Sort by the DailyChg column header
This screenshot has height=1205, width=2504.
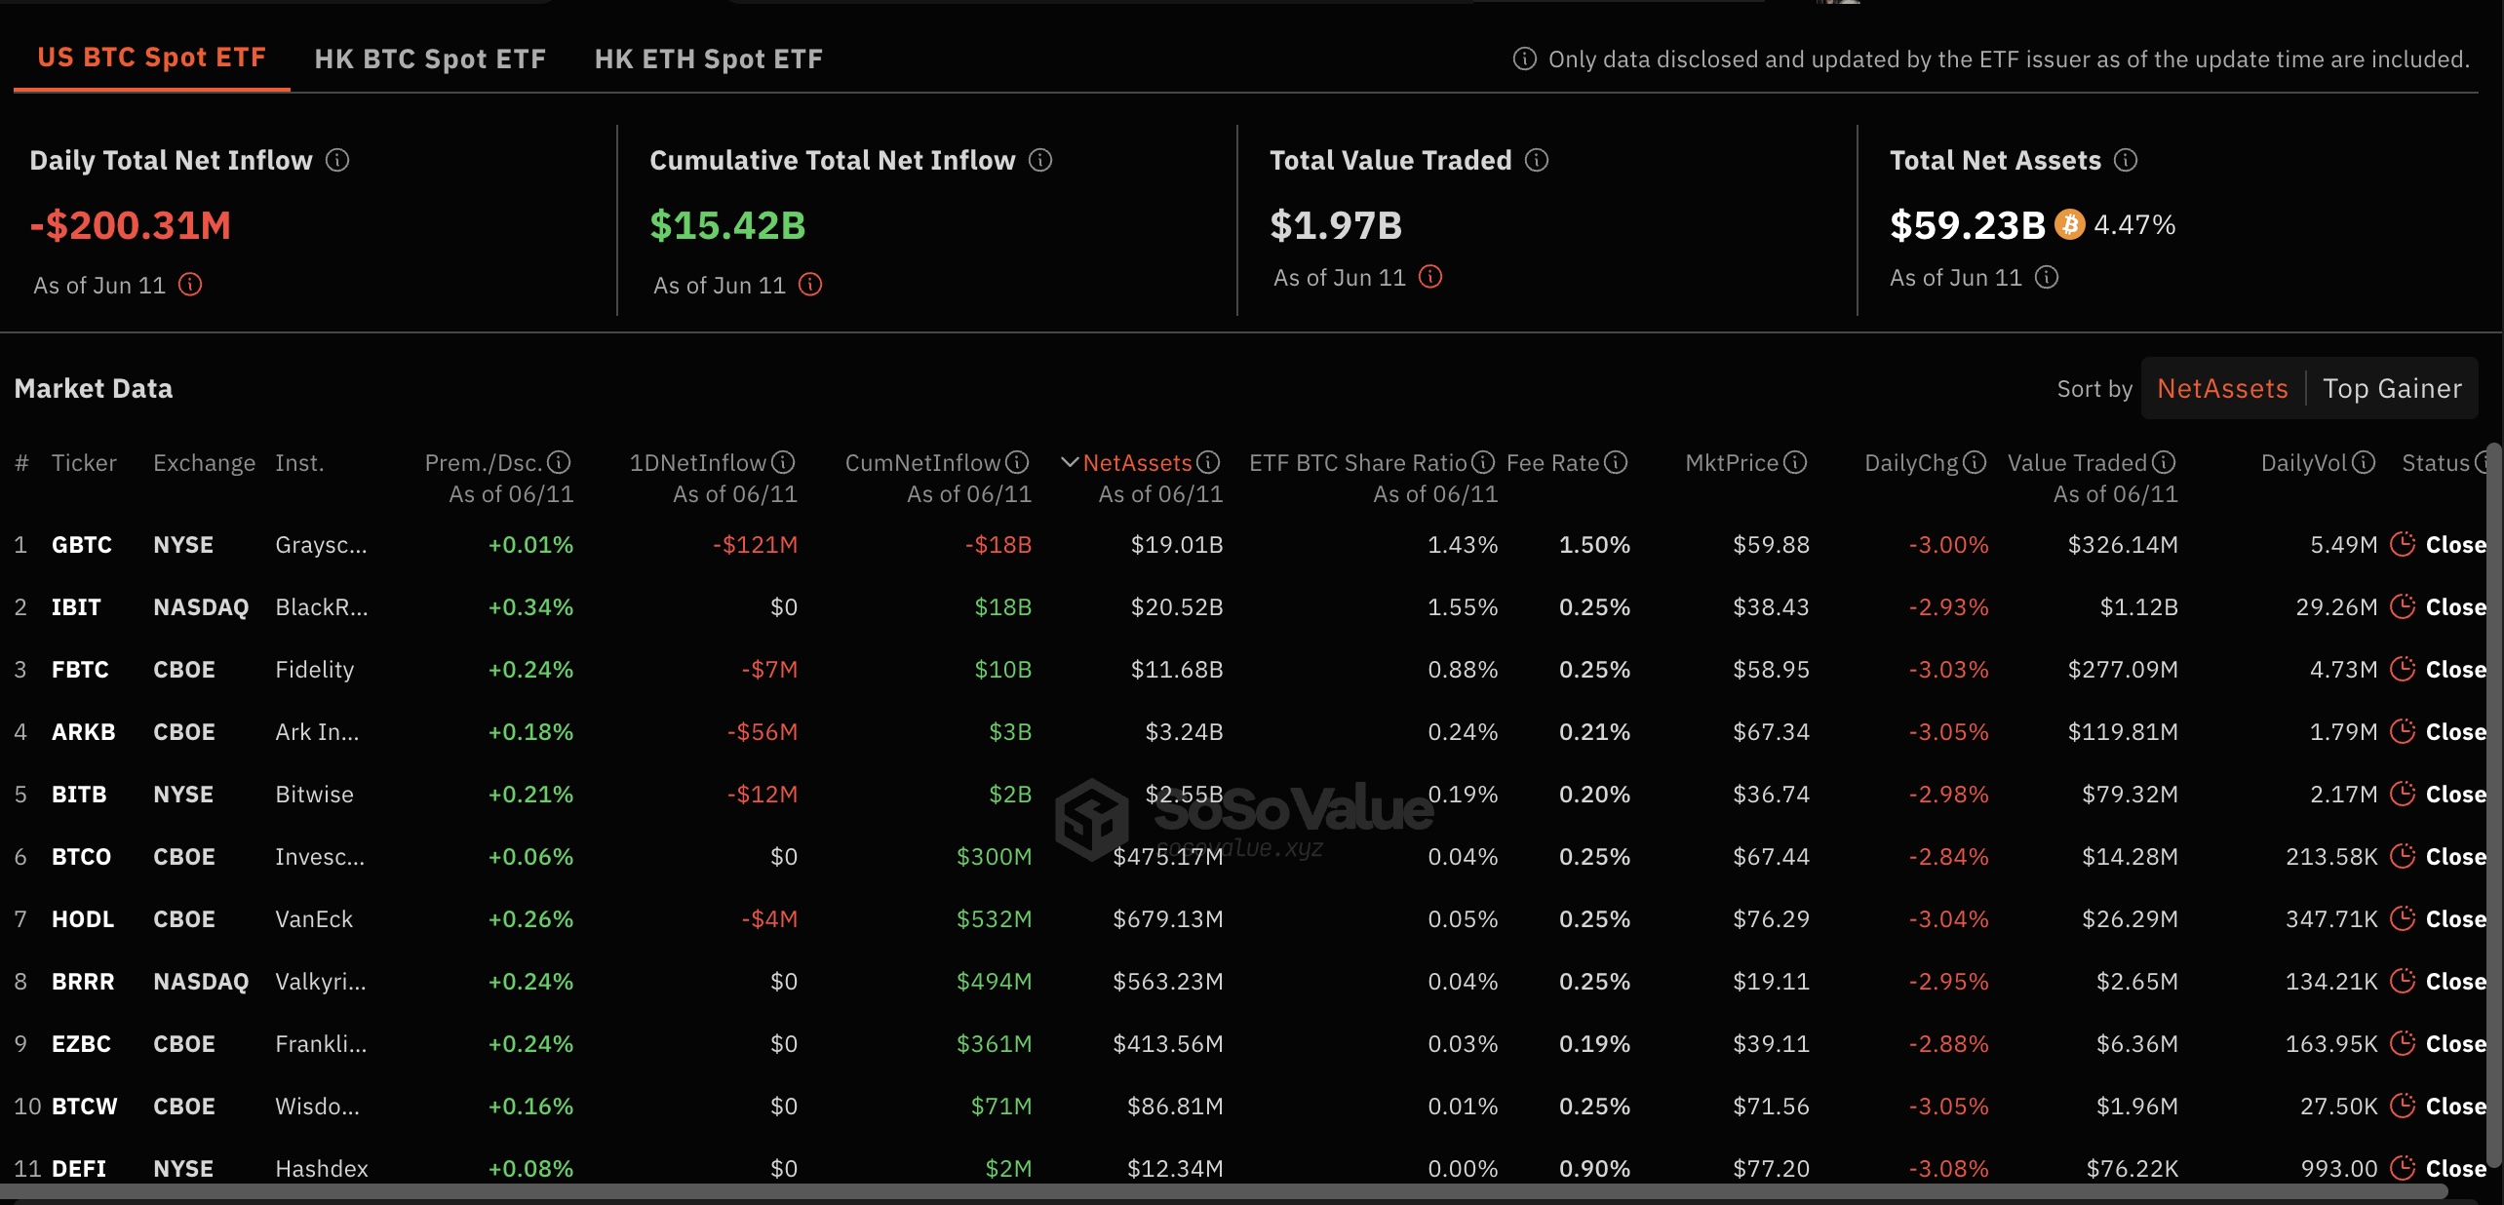pos(1911,463)
